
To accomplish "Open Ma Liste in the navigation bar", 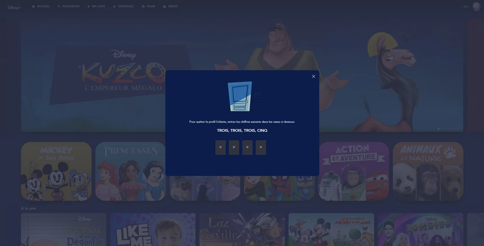I will click(x=96, y=6).
